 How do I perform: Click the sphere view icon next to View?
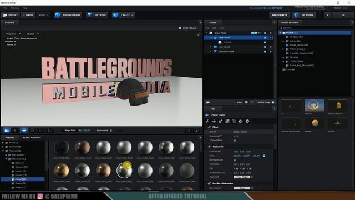(246, 102)
